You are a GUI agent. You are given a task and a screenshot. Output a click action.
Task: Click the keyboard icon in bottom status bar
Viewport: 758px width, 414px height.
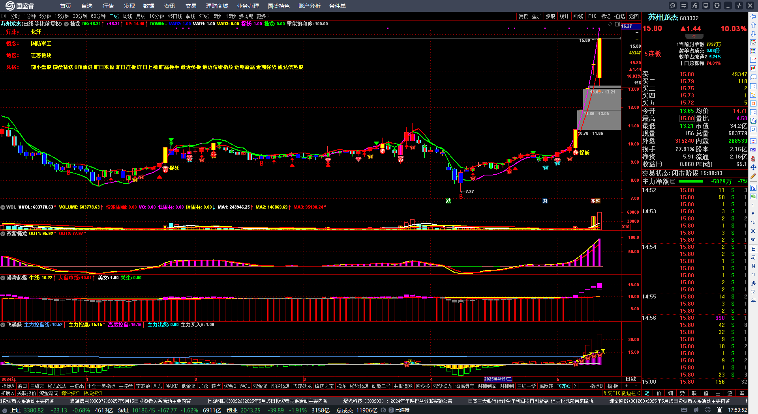(684, 410)
